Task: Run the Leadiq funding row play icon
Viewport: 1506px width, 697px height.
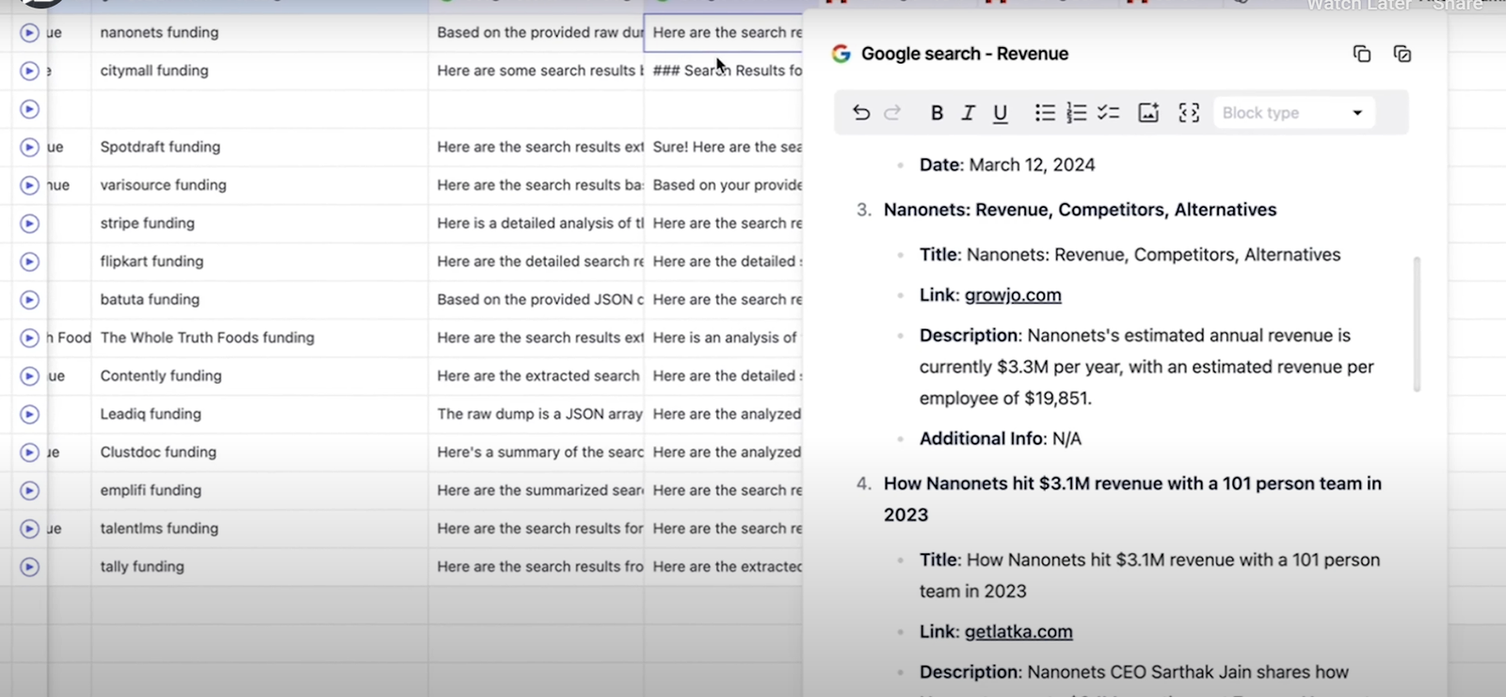Action: point(29,414)
